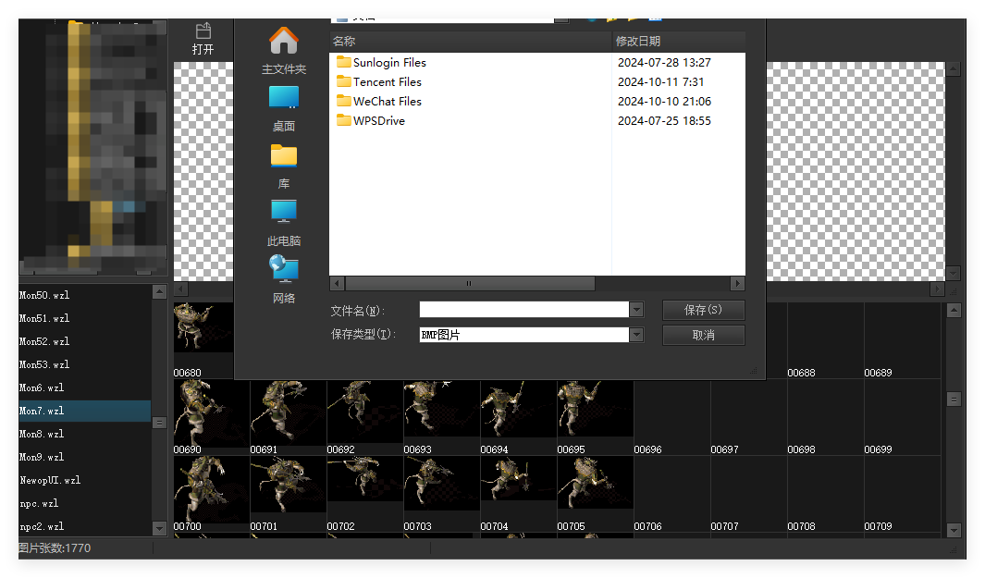Viewport: 985px width, 578px height.
Task: Go to 主文件夹 home location
Action: click(x=284, y=52)
